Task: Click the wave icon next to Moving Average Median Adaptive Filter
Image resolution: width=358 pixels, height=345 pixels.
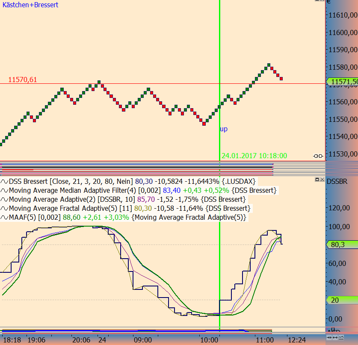Action: pos(4,191)
